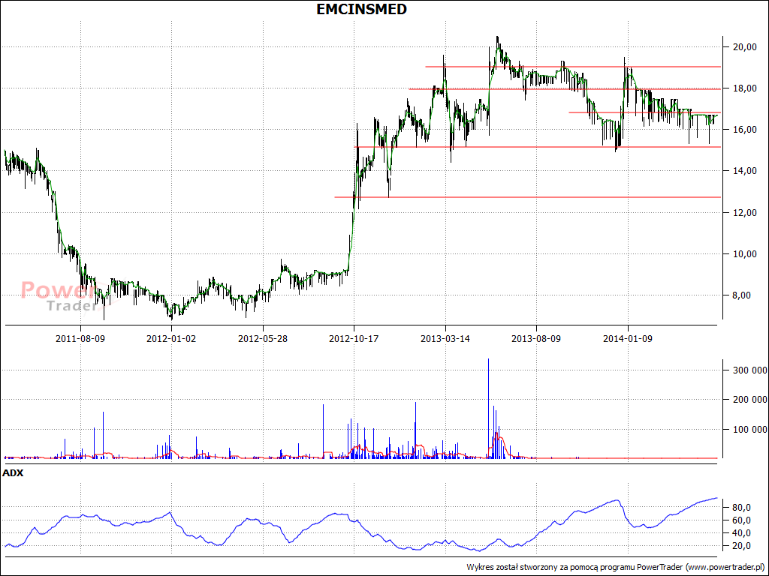Click the 12,00 price axis label
Image resolution: width=769 pixels, height=576 pixels.
coord(743,212)
